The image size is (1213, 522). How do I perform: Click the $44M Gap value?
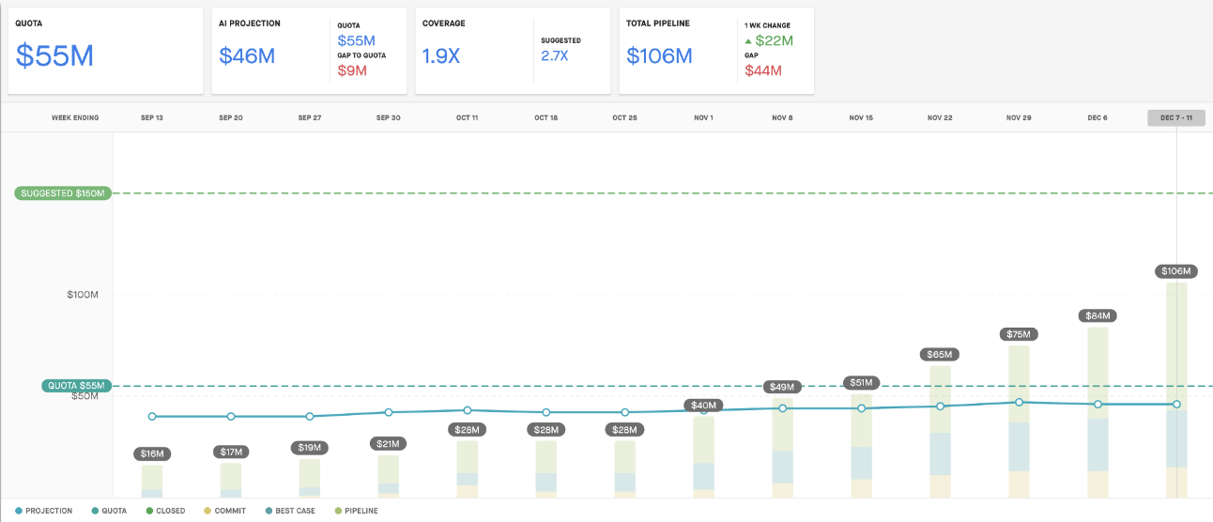763,70
